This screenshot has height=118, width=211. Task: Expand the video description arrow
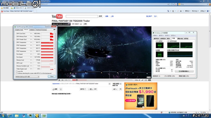(x=109, y=84)
